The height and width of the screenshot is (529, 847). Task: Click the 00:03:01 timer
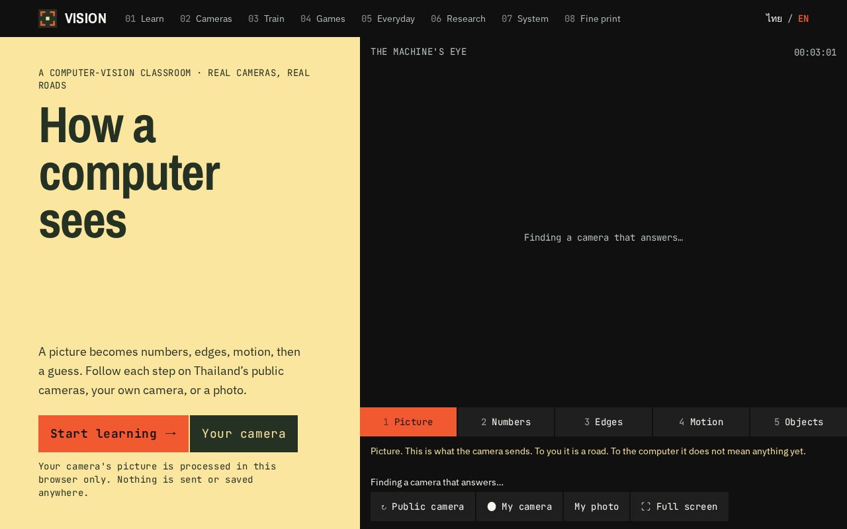click(x=815, y=52)
